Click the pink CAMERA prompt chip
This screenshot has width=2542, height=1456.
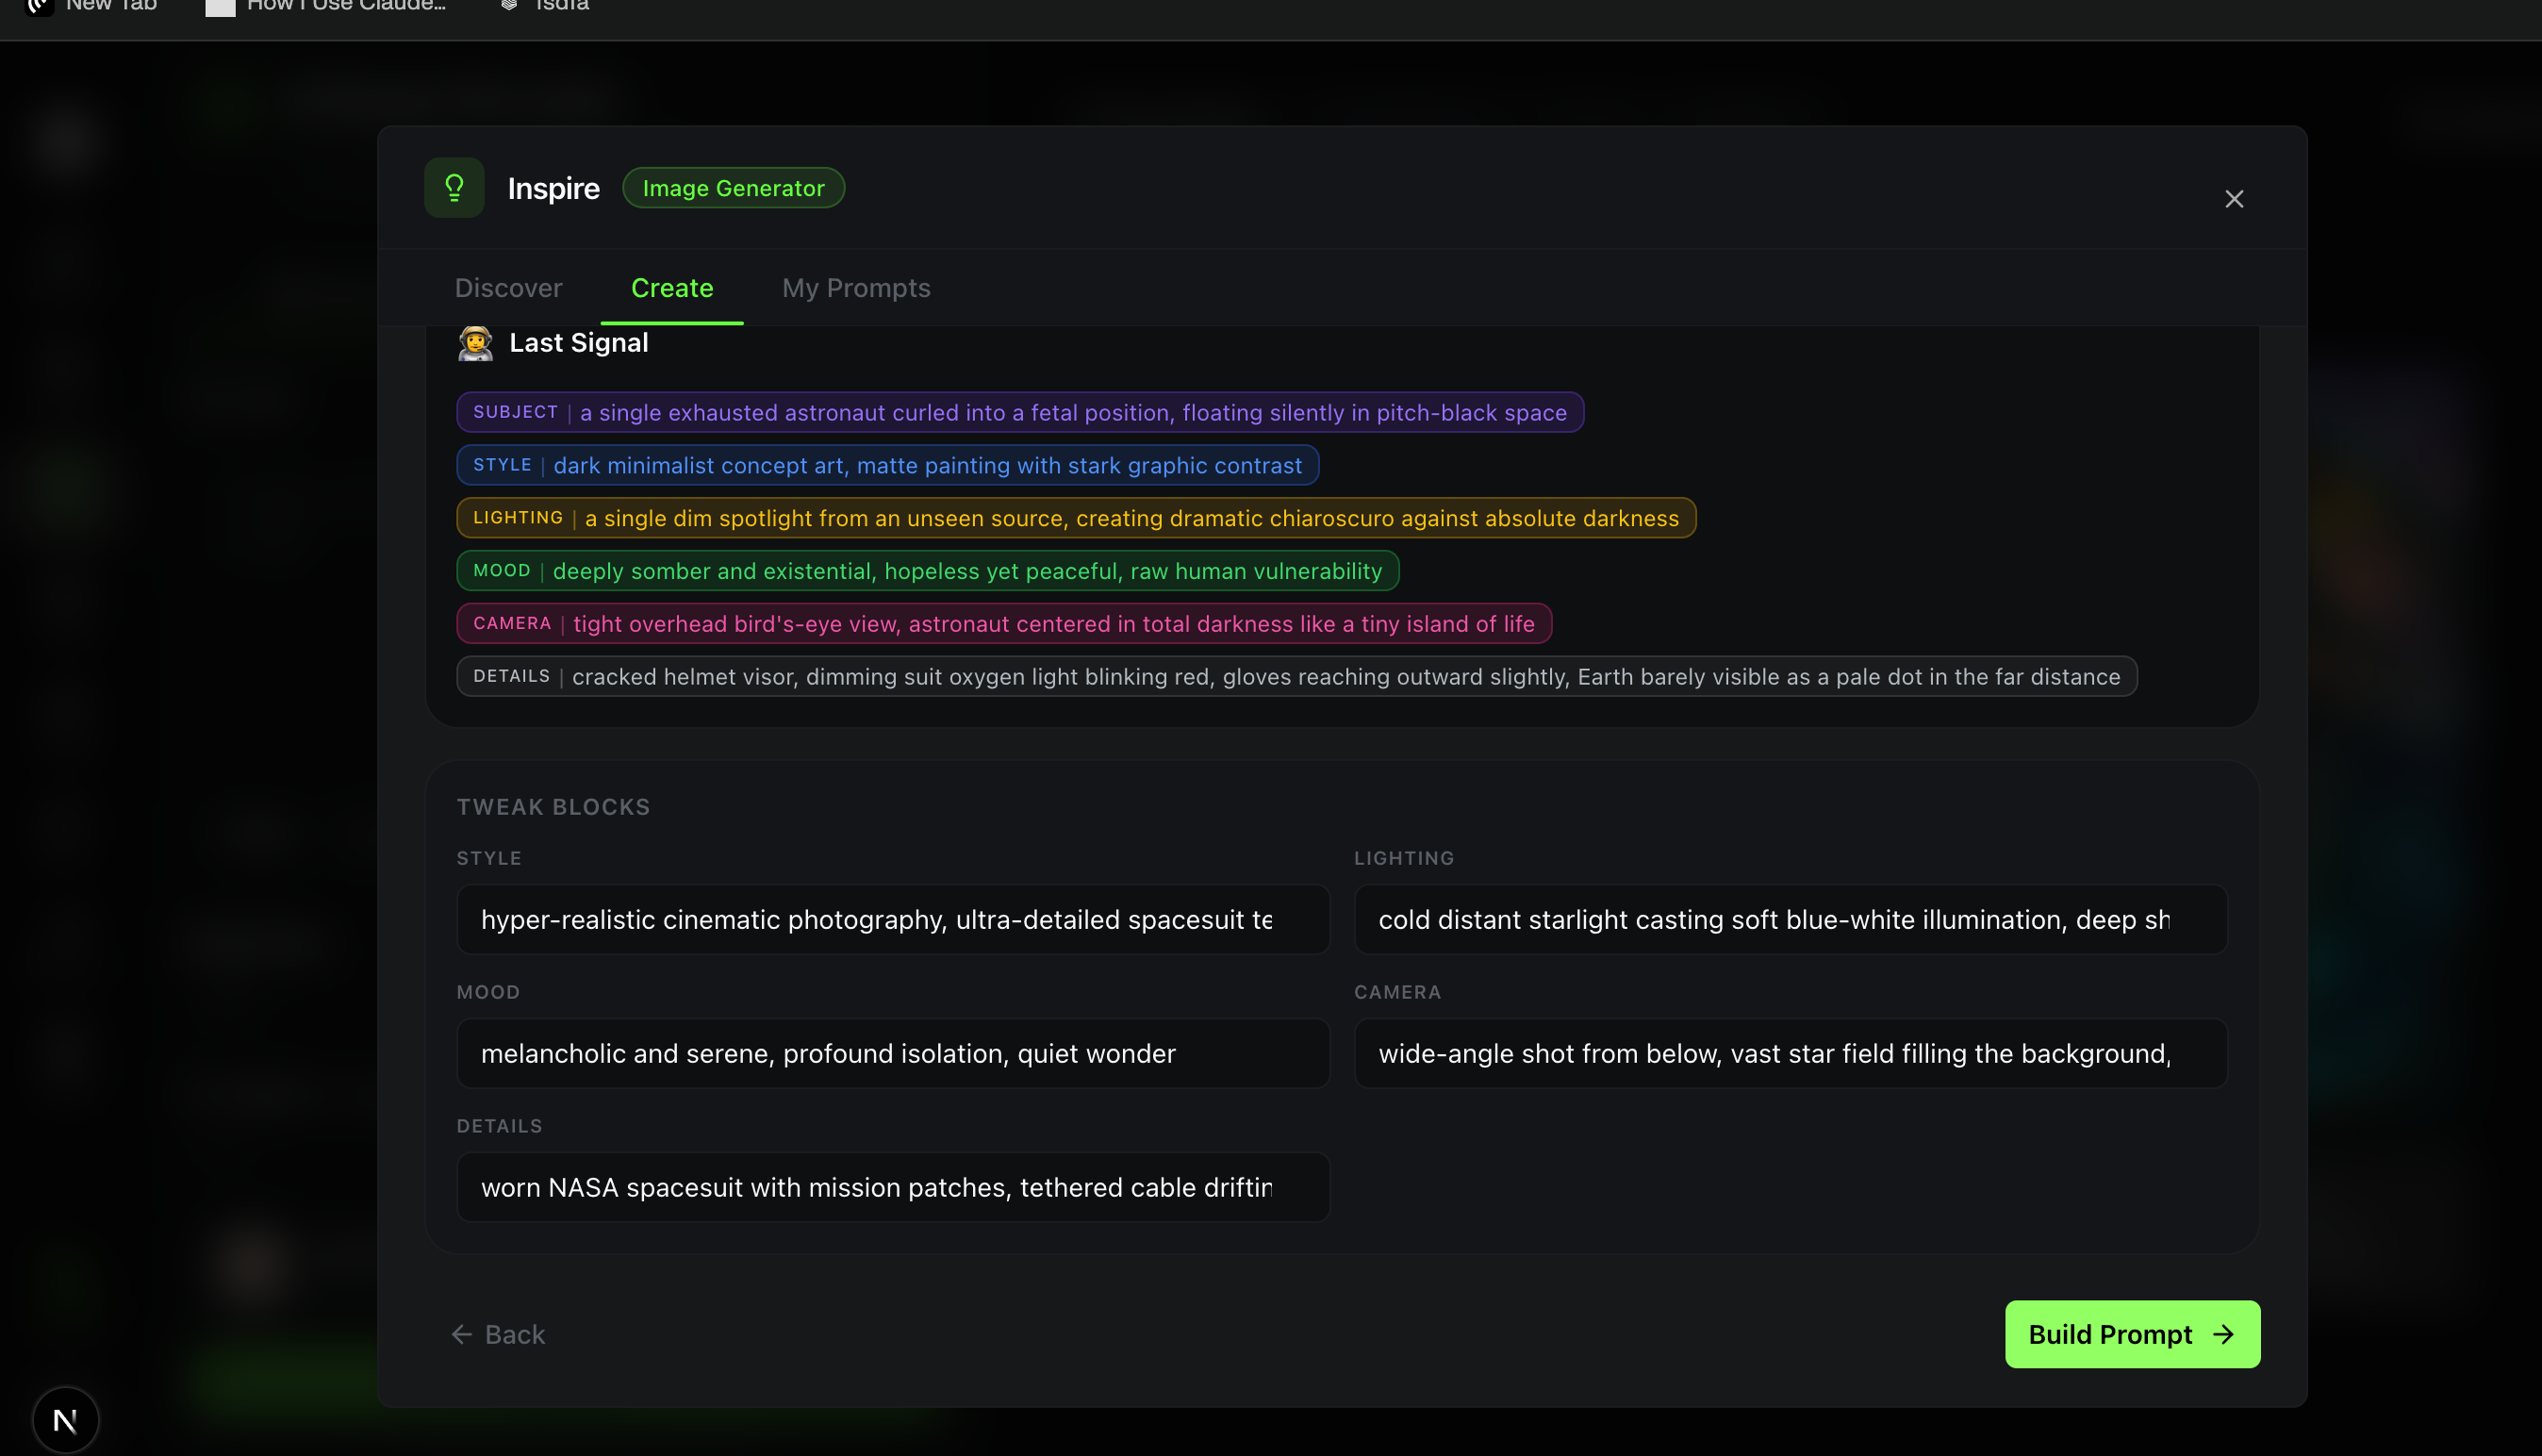1003,624
